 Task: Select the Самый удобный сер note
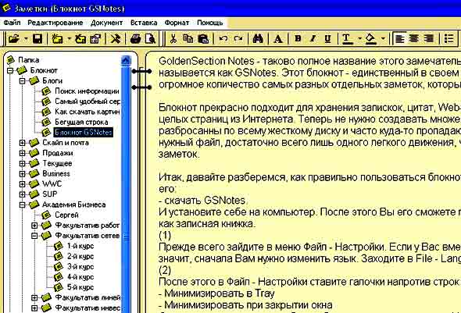[x=88, y=101]
